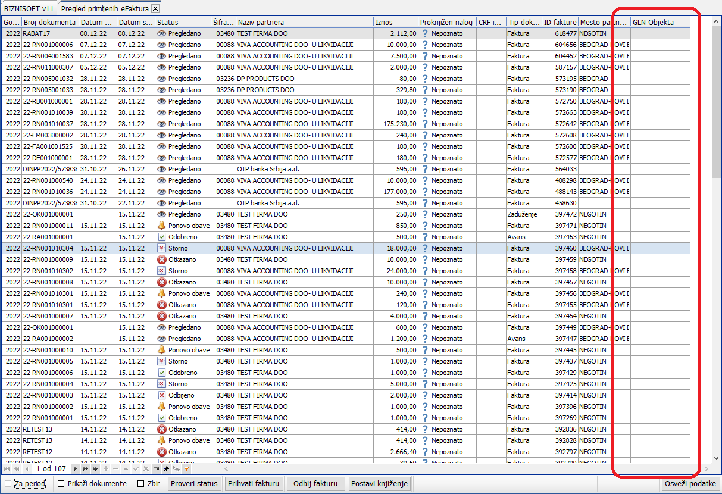This screenshot has width=722, height=494.
Task: Click bell icon on 22-RN001000011 row
Action: (x=161, y=226)
